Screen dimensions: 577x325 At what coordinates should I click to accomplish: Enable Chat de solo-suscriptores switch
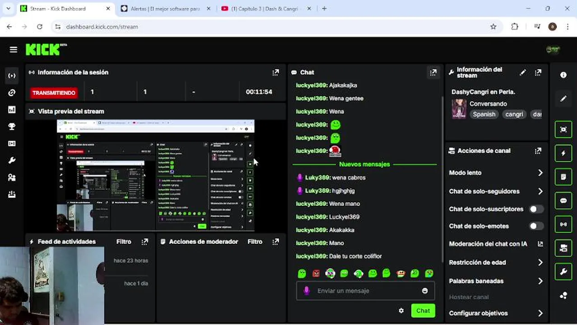tap(536, 209)
